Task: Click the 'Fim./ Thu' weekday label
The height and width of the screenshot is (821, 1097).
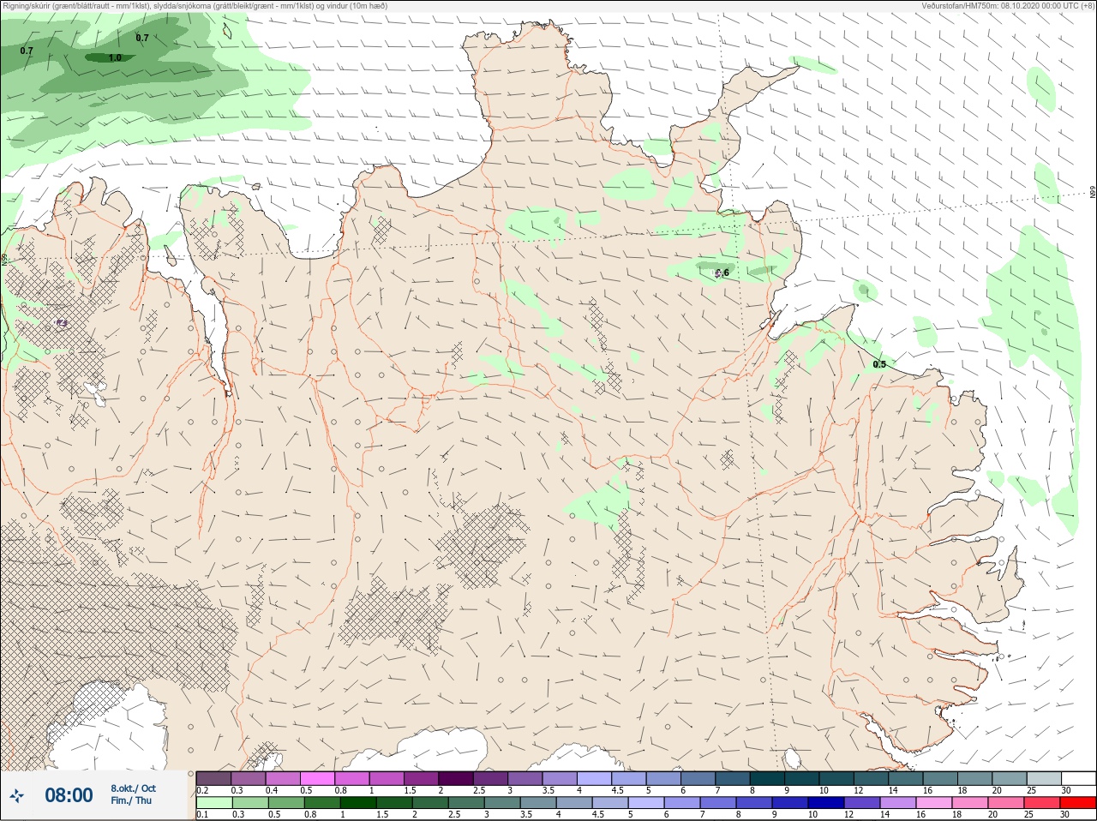Action: (x=131, y=800)
